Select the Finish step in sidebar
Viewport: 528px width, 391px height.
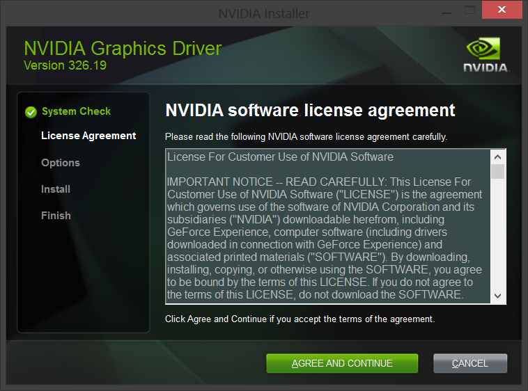point(56,216)
